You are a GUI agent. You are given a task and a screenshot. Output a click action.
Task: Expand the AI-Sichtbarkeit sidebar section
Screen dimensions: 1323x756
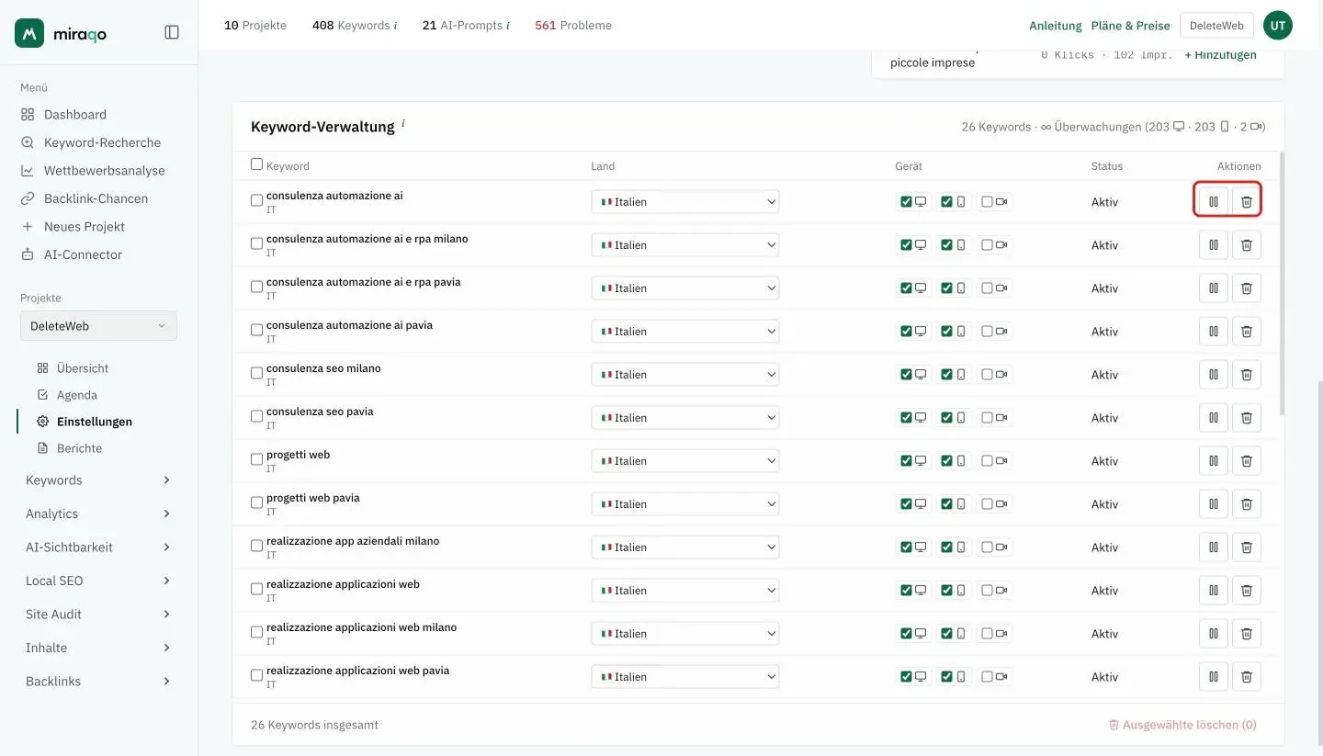[x=98, y=547]
